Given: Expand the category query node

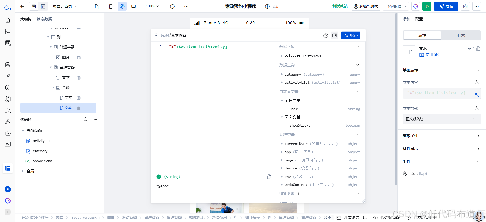Looking at the screenshot, I should 282,74.
